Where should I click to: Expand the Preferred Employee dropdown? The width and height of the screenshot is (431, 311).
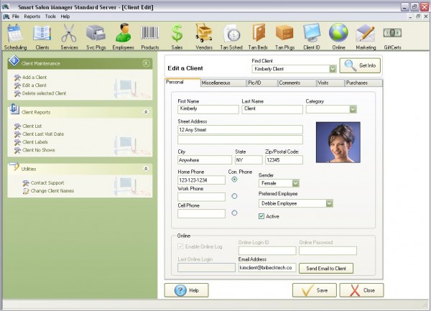point(329,203)
